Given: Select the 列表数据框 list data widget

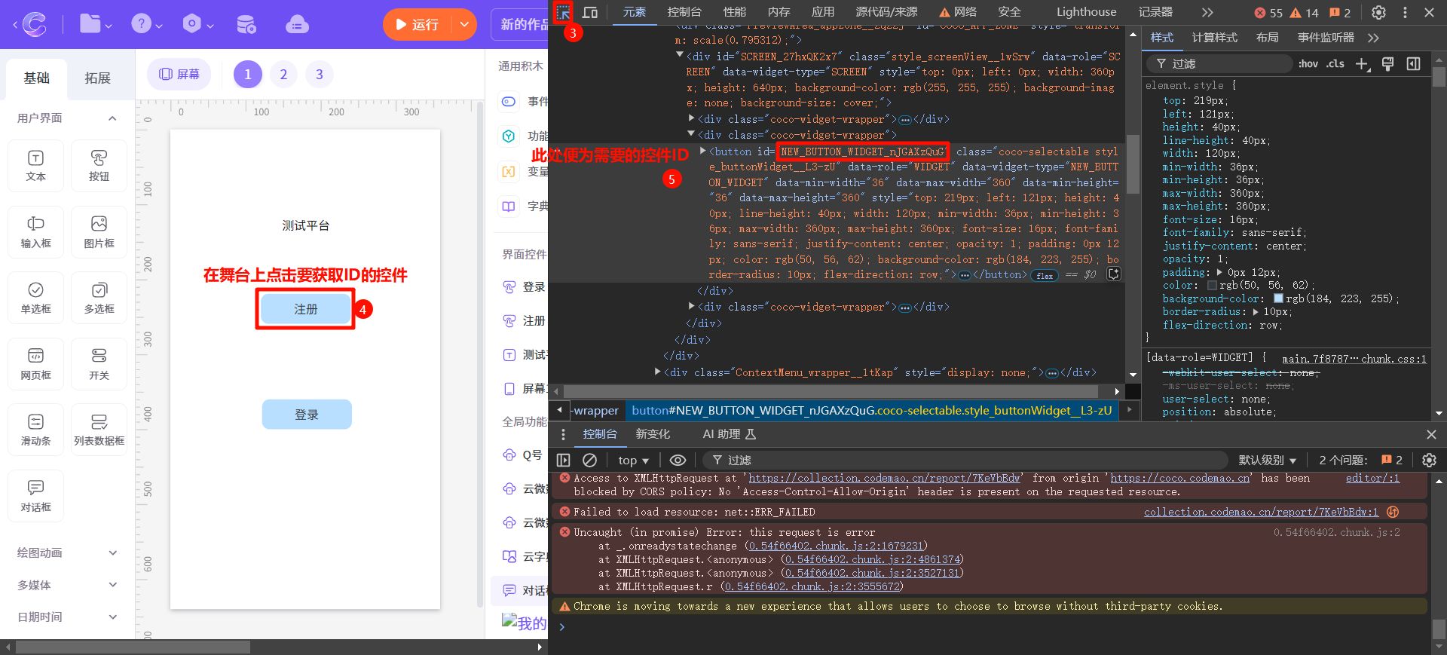Looking at the screenshot, I should 99,430.
